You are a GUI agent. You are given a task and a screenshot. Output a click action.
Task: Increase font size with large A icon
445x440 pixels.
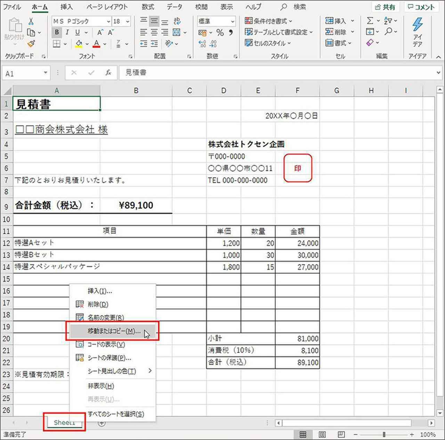click(100, 32)
